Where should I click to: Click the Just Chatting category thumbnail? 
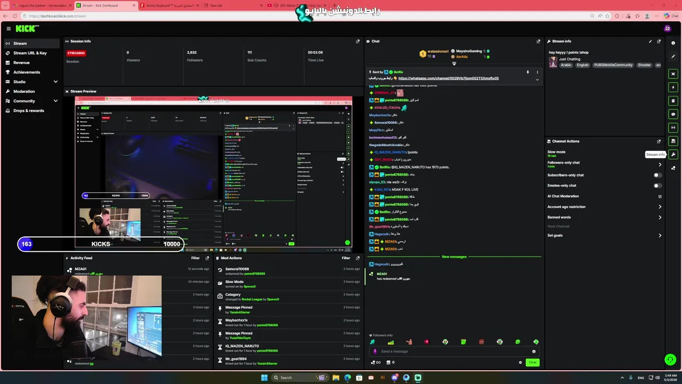tap(553, 62)
